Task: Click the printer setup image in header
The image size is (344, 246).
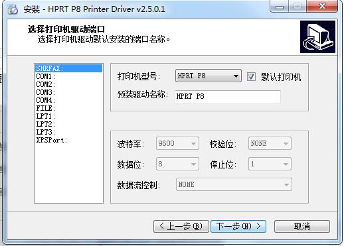Action: [317, 37]
